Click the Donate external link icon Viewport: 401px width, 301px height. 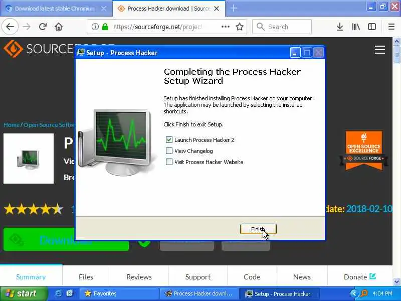coord(372,276)
